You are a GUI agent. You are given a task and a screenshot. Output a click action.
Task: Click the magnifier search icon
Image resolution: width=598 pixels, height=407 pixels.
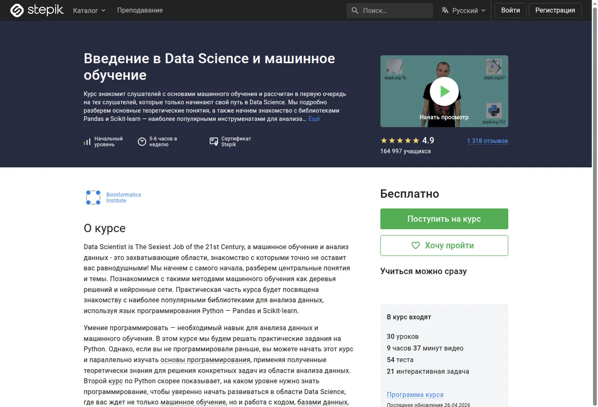(355, 10)
